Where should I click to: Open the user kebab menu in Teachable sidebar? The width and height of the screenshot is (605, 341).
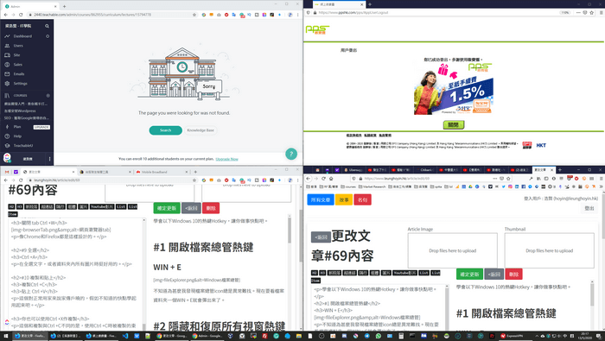[x=49, y=159]
